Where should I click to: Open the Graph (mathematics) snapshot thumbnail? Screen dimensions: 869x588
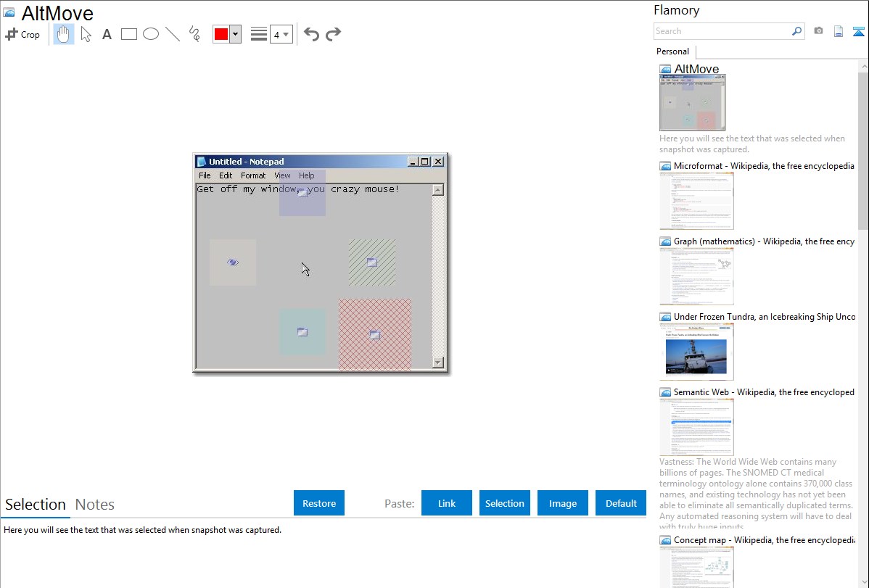(x=696, y=276)
